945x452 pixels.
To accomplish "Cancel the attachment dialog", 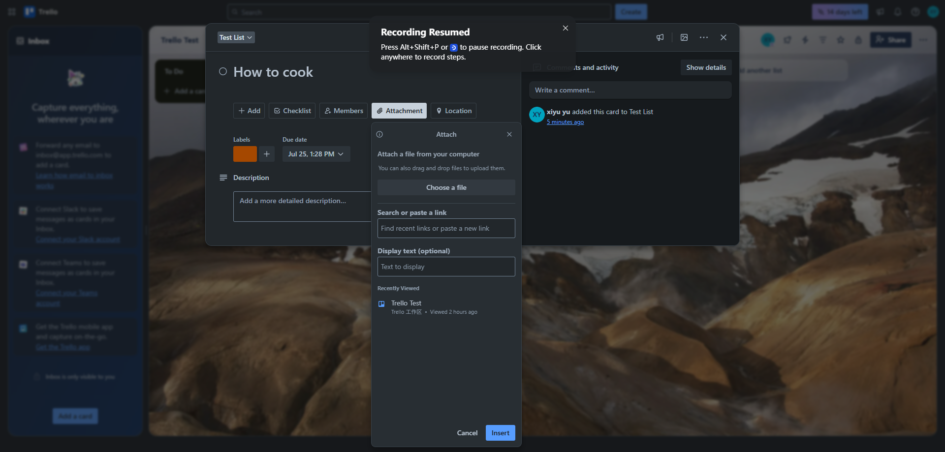I will tap(467, 433).
